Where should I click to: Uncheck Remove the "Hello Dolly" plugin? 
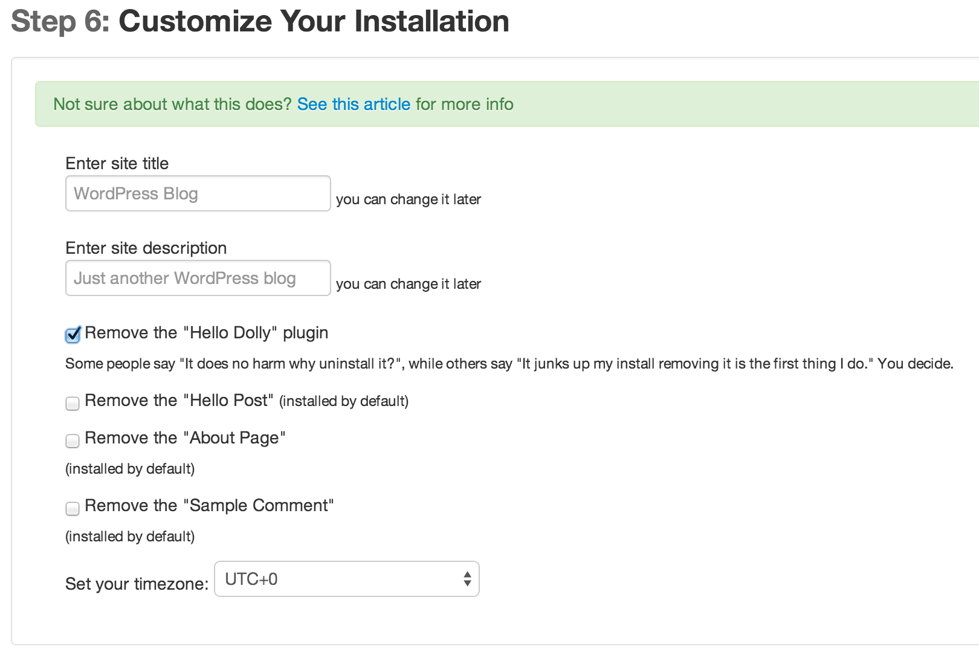73,335
